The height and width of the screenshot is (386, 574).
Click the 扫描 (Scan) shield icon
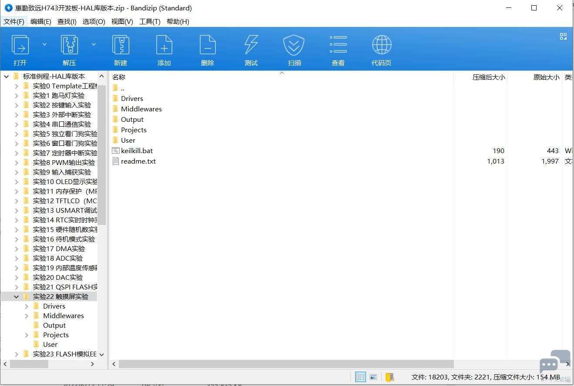click(x=294, y=45)
